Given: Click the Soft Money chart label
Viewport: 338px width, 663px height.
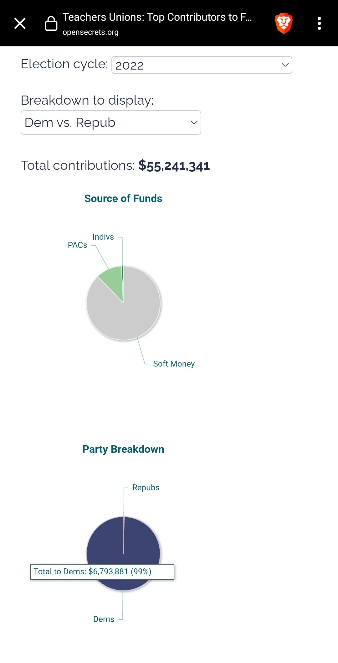Looking at the screenshot, I should click(x=174, y=364).
